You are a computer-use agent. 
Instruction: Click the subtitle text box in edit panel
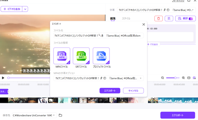tap(170, 37)
